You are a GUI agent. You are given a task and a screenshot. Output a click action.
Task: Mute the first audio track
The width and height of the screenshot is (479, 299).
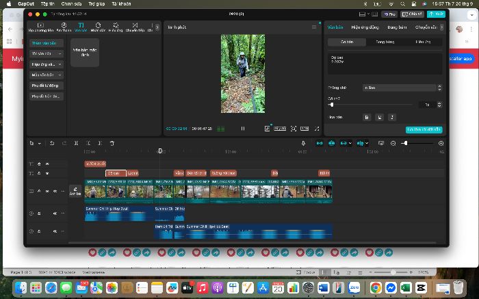tap(55, 213)
